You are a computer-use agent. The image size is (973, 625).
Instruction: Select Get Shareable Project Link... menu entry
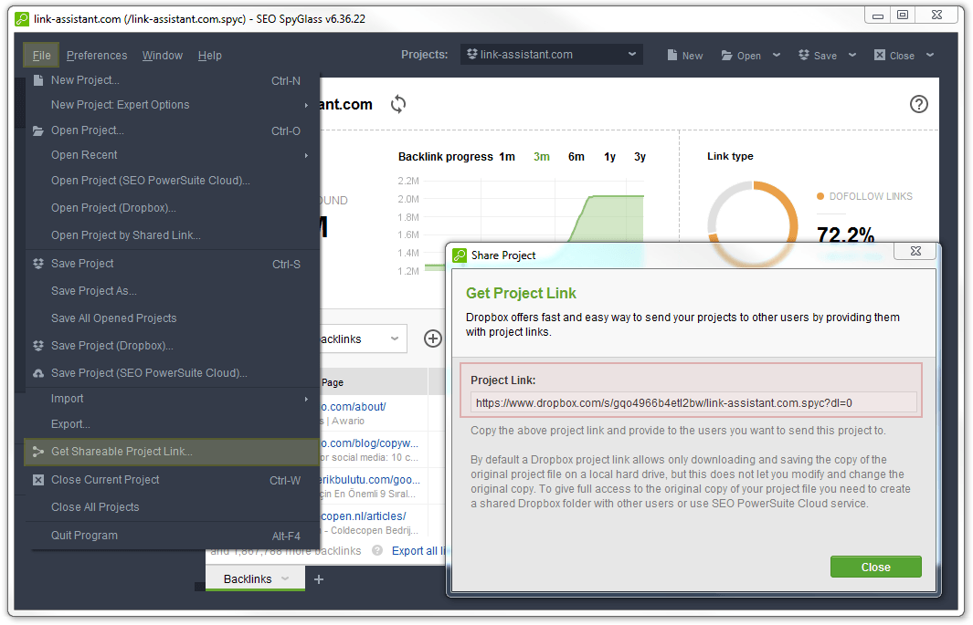(x=171, y=452)
